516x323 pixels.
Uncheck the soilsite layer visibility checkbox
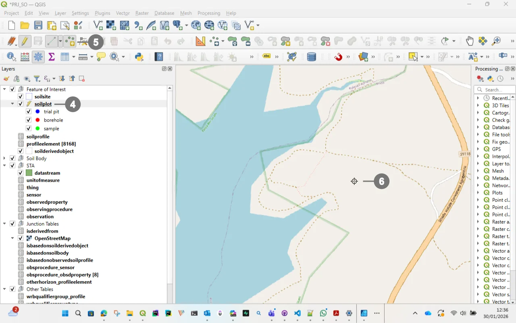tap(21, 97)
